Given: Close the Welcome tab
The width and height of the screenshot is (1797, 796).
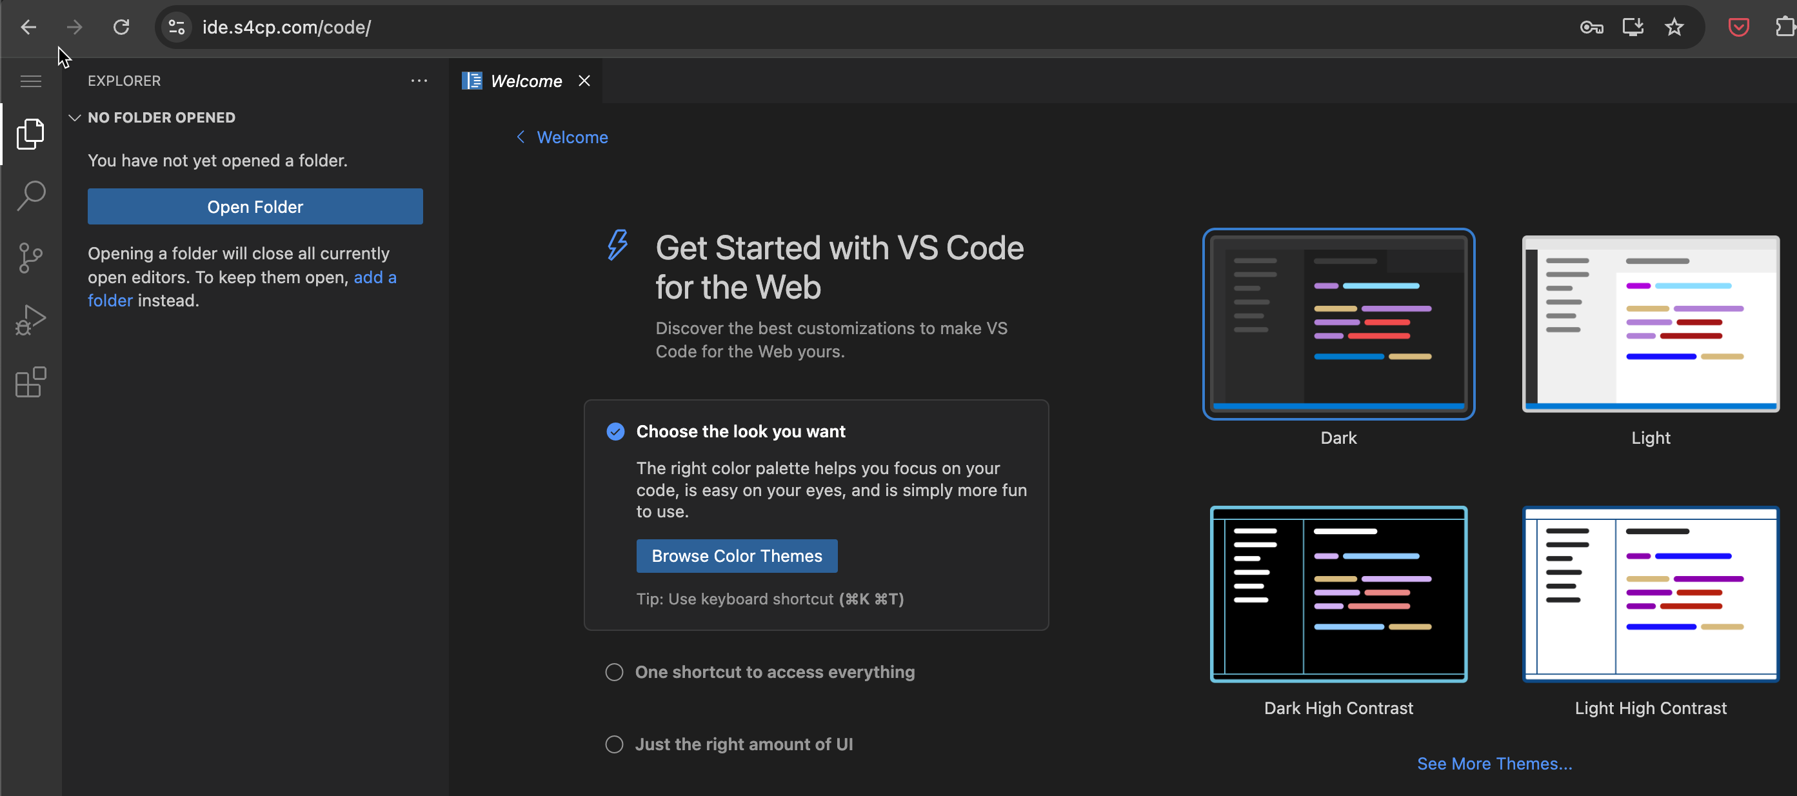Looking at the screenshot, I should pyautogui.click(x=584, y=80).
